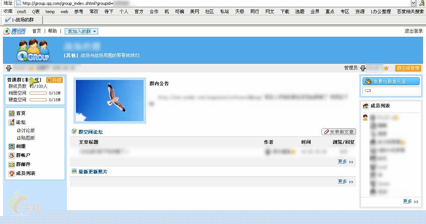The image size is (426, 224).
Task: Select 成员列表 in the left navigation
Action: pyautogui.click(x=25, y=173)
